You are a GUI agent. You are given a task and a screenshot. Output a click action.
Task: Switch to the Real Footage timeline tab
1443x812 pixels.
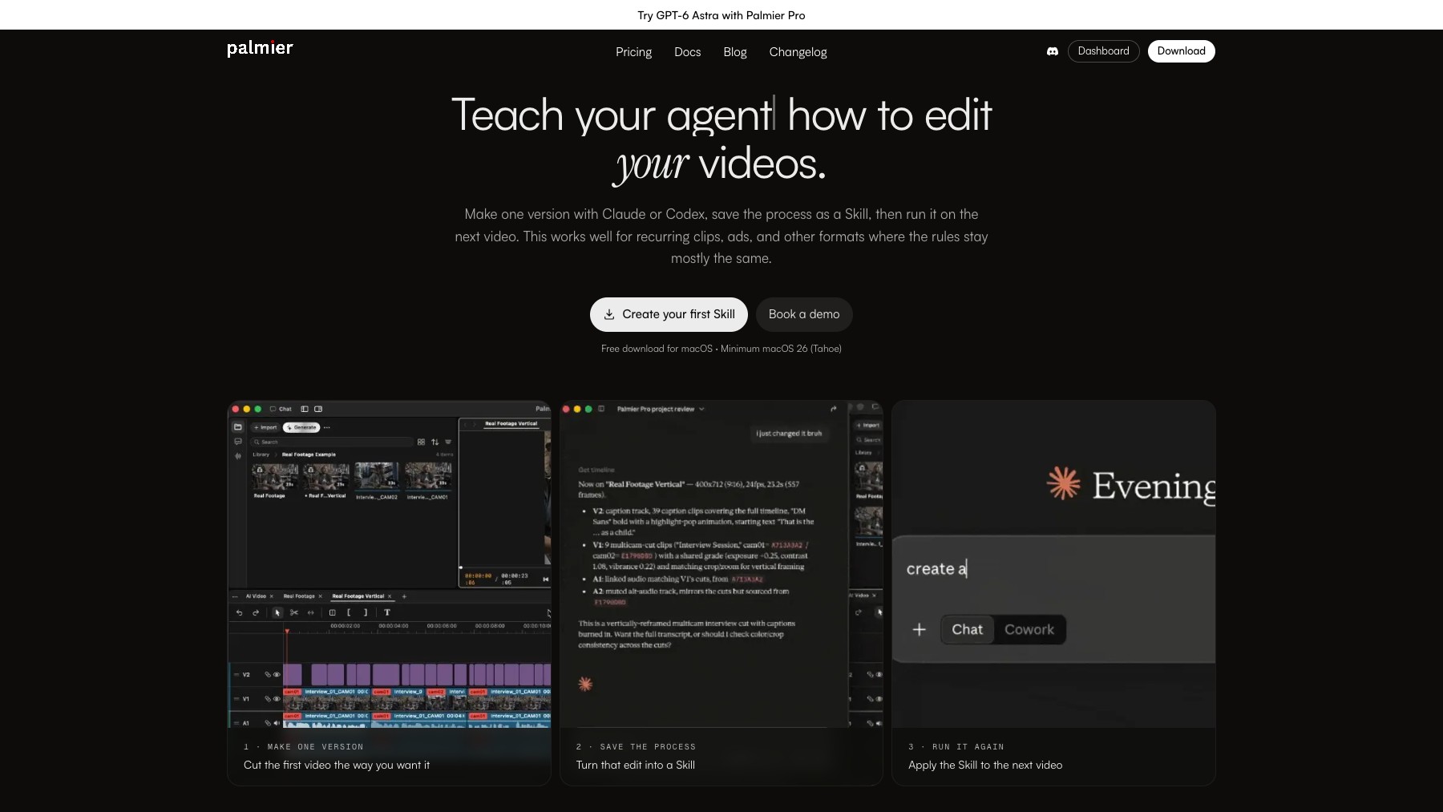point(299,596)
